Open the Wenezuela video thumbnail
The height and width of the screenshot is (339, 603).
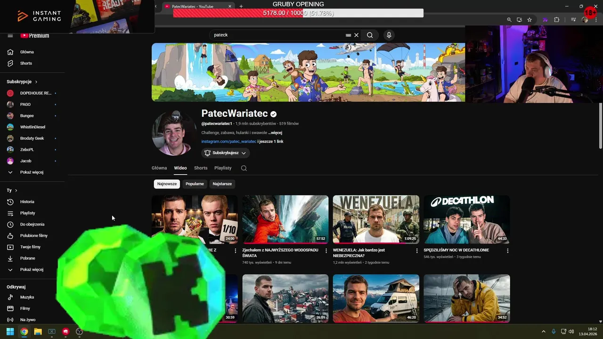pyautogui.click(x=376, y=219)
